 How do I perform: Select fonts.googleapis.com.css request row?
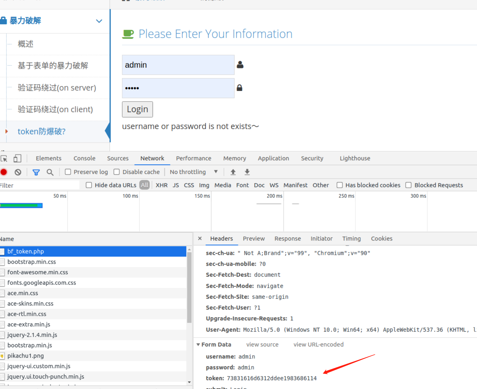pos(93,283)
